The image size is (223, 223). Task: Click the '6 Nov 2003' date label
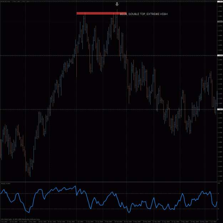click(32, 222)
